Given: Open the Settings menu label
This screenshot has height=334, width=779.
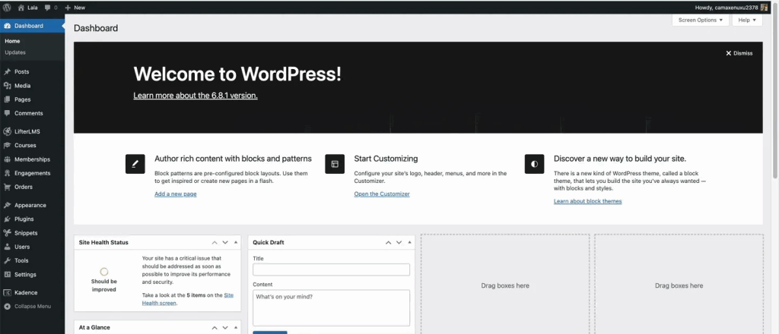Looking at the screenshot, I should 25,275.
